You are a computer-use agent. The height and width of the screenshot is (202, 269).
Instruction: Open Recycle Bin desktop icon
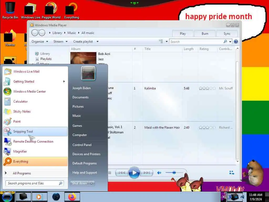[x=10, y=10]
